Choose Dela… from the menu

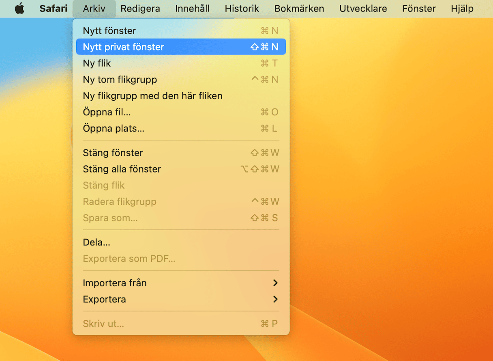point(181,242)
